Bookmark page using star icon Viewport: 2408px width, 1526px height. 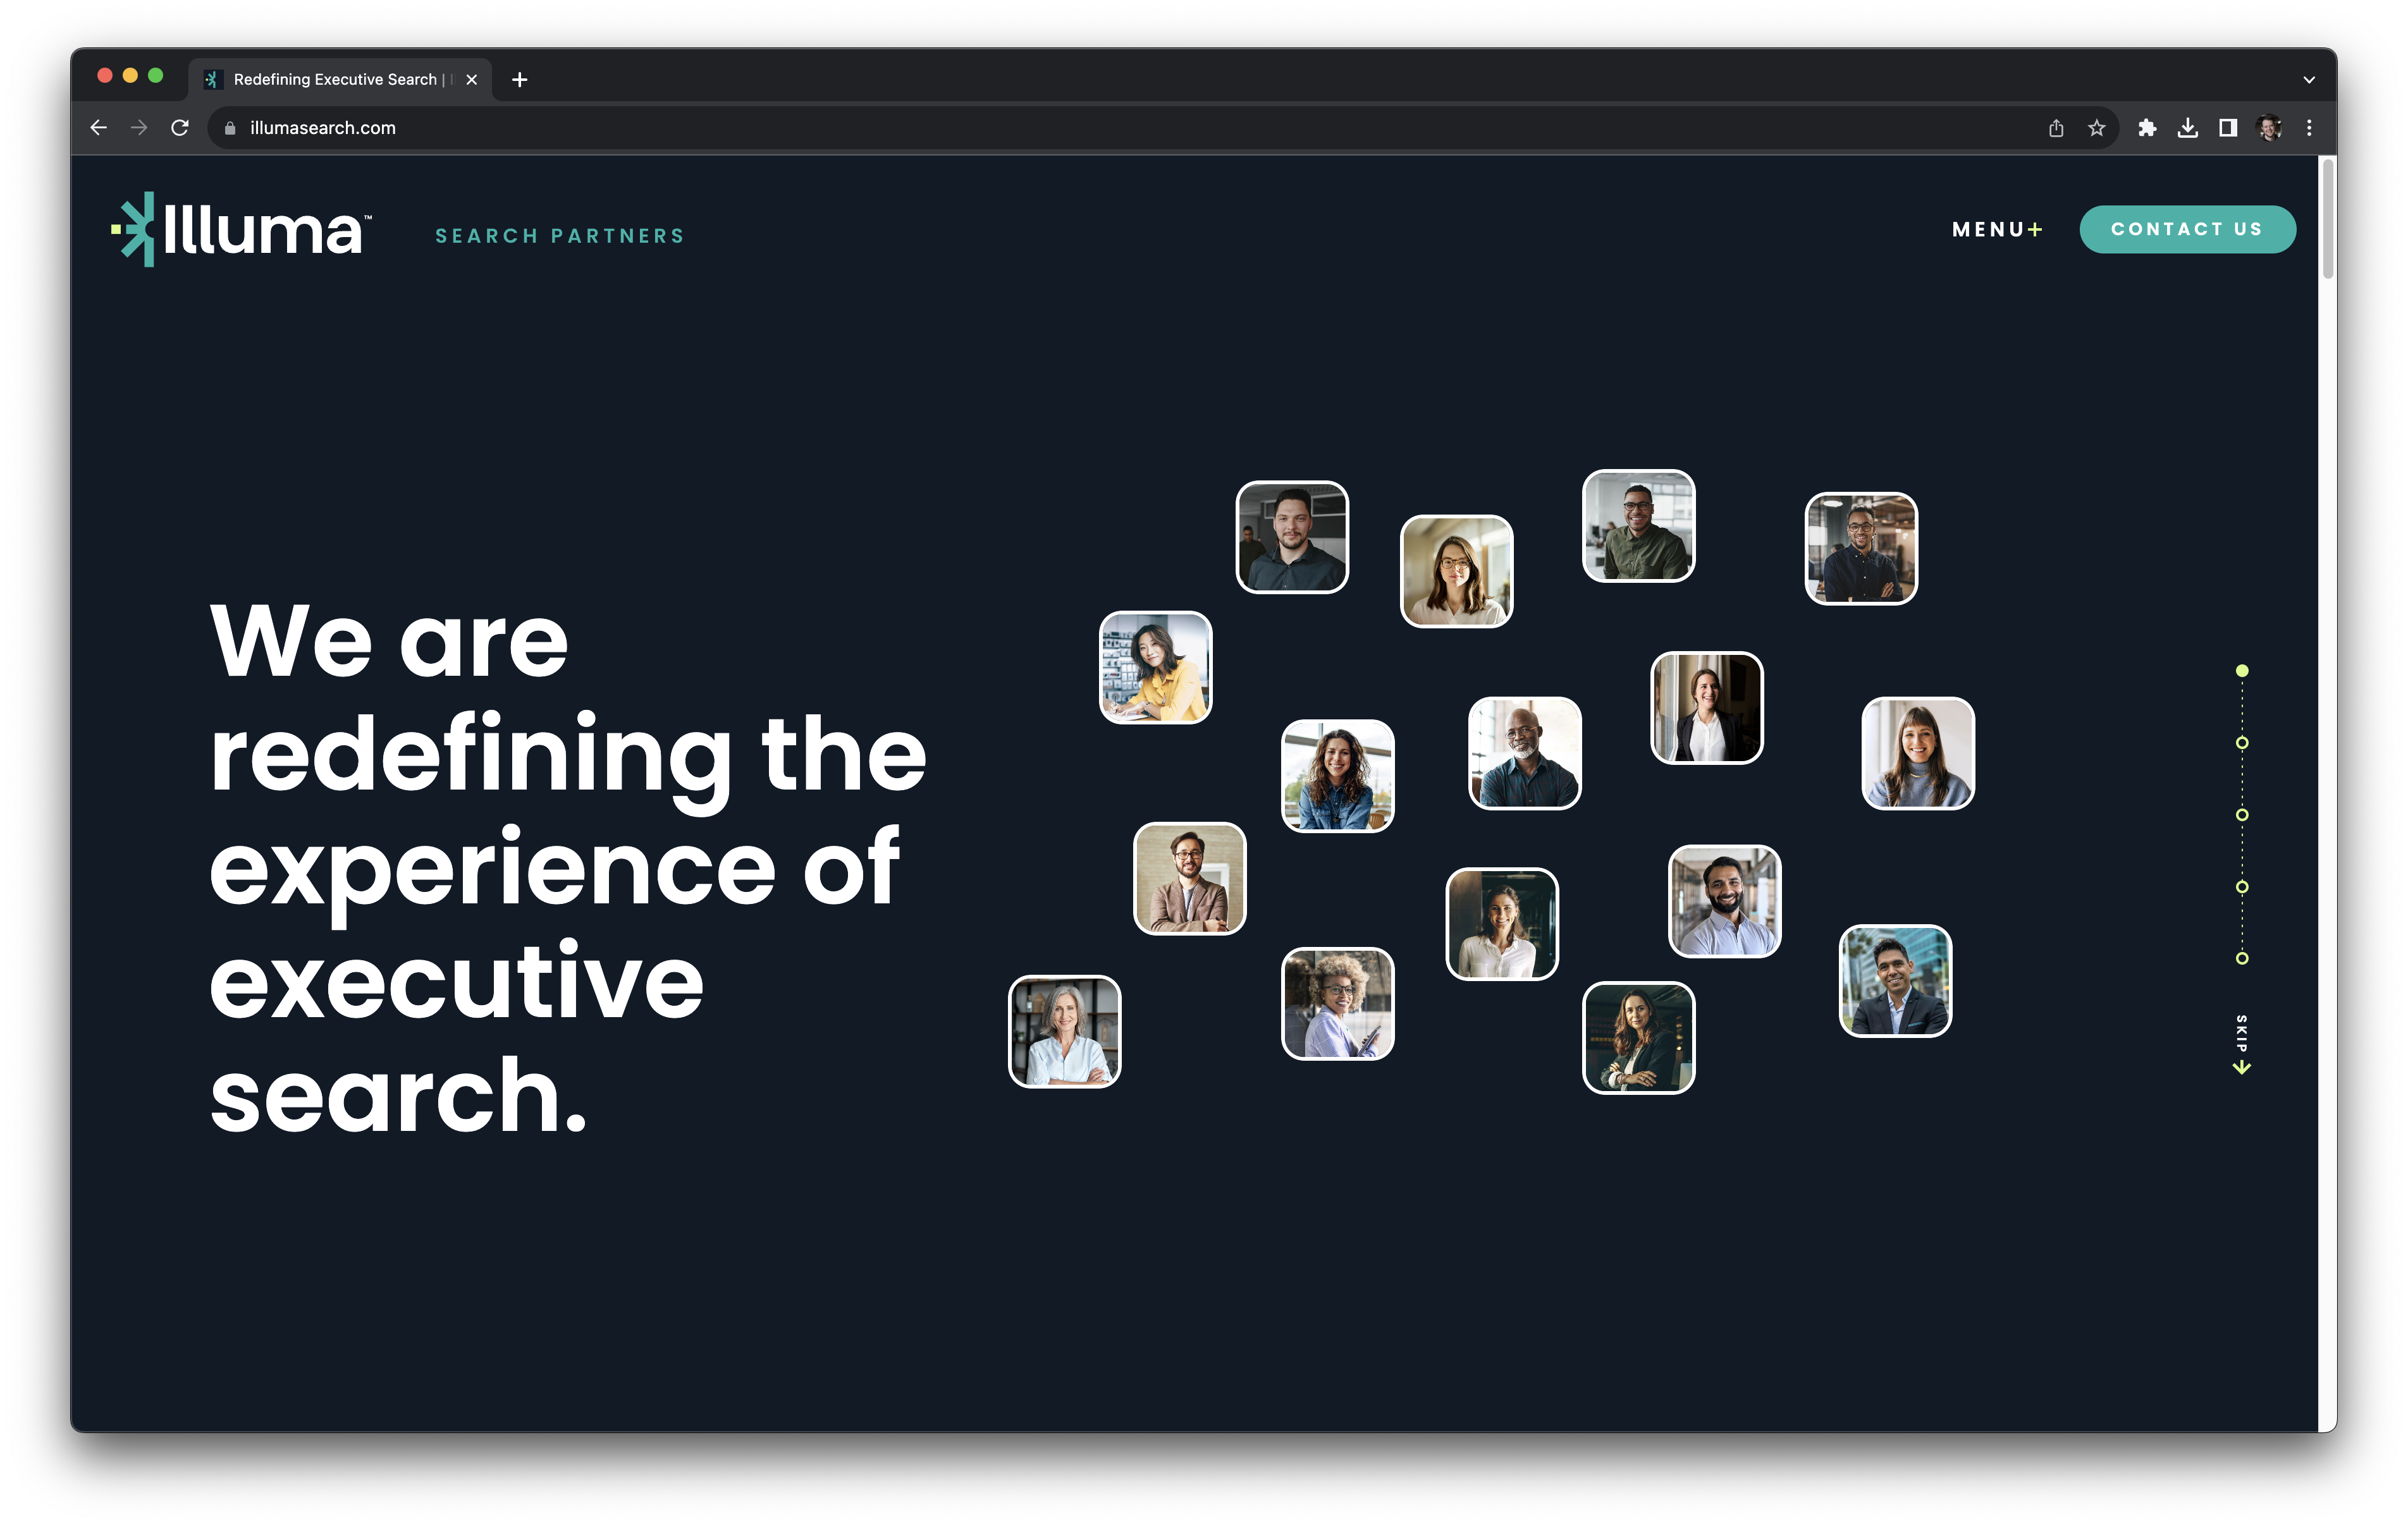2097,128
